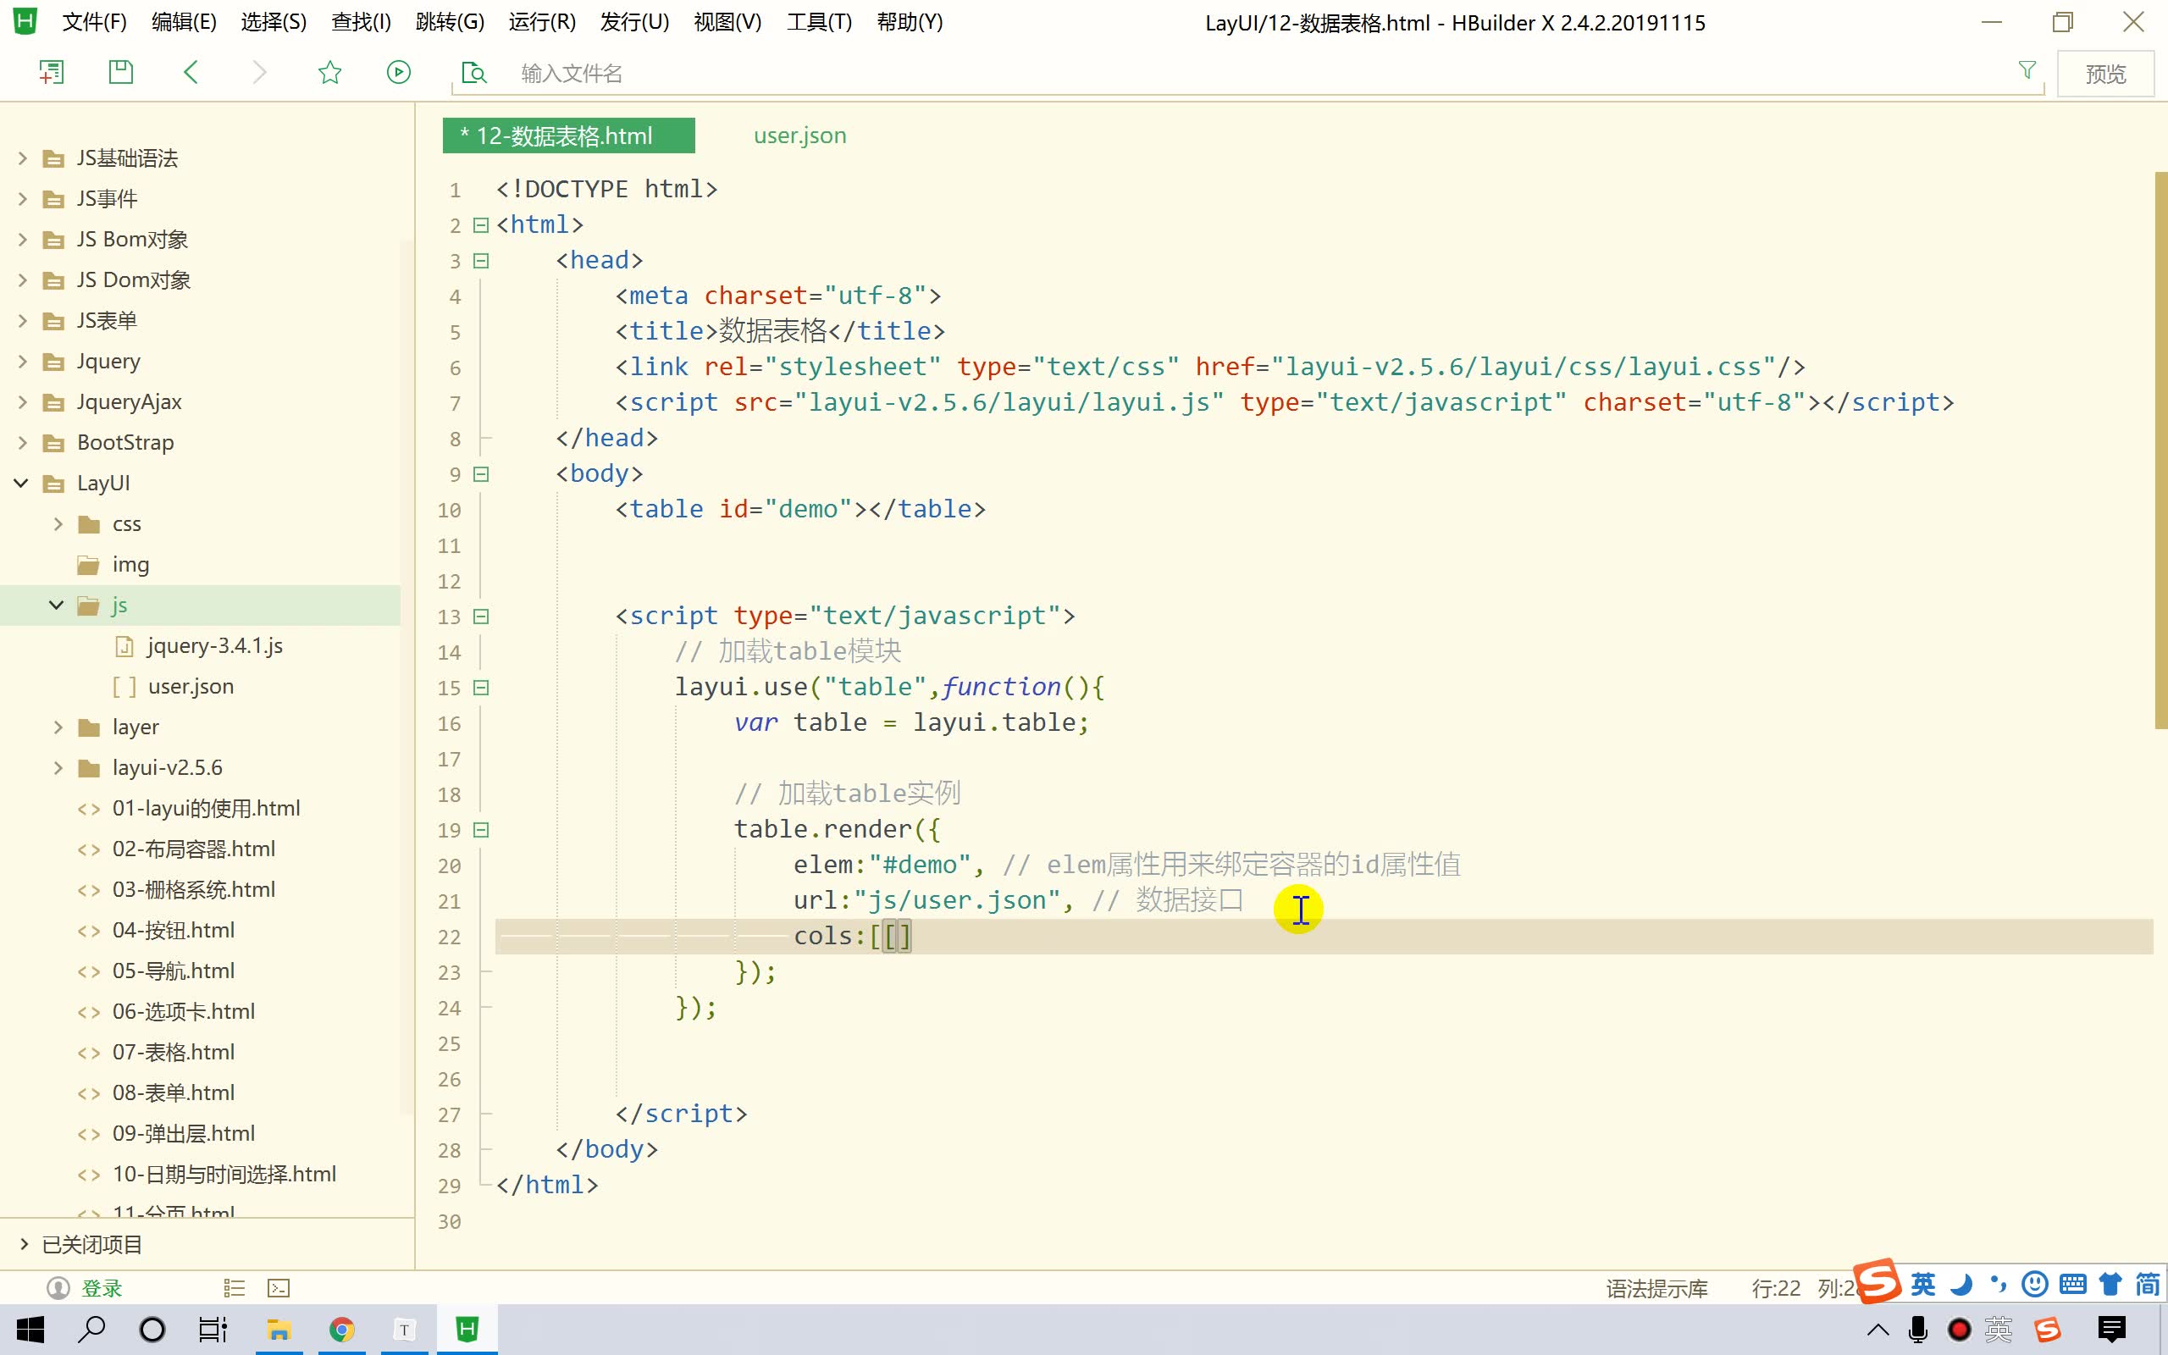The height and width of the screenshot is (1355, 2168).
Task: Expand the BootStrap folder
Action: pos(21,443)
